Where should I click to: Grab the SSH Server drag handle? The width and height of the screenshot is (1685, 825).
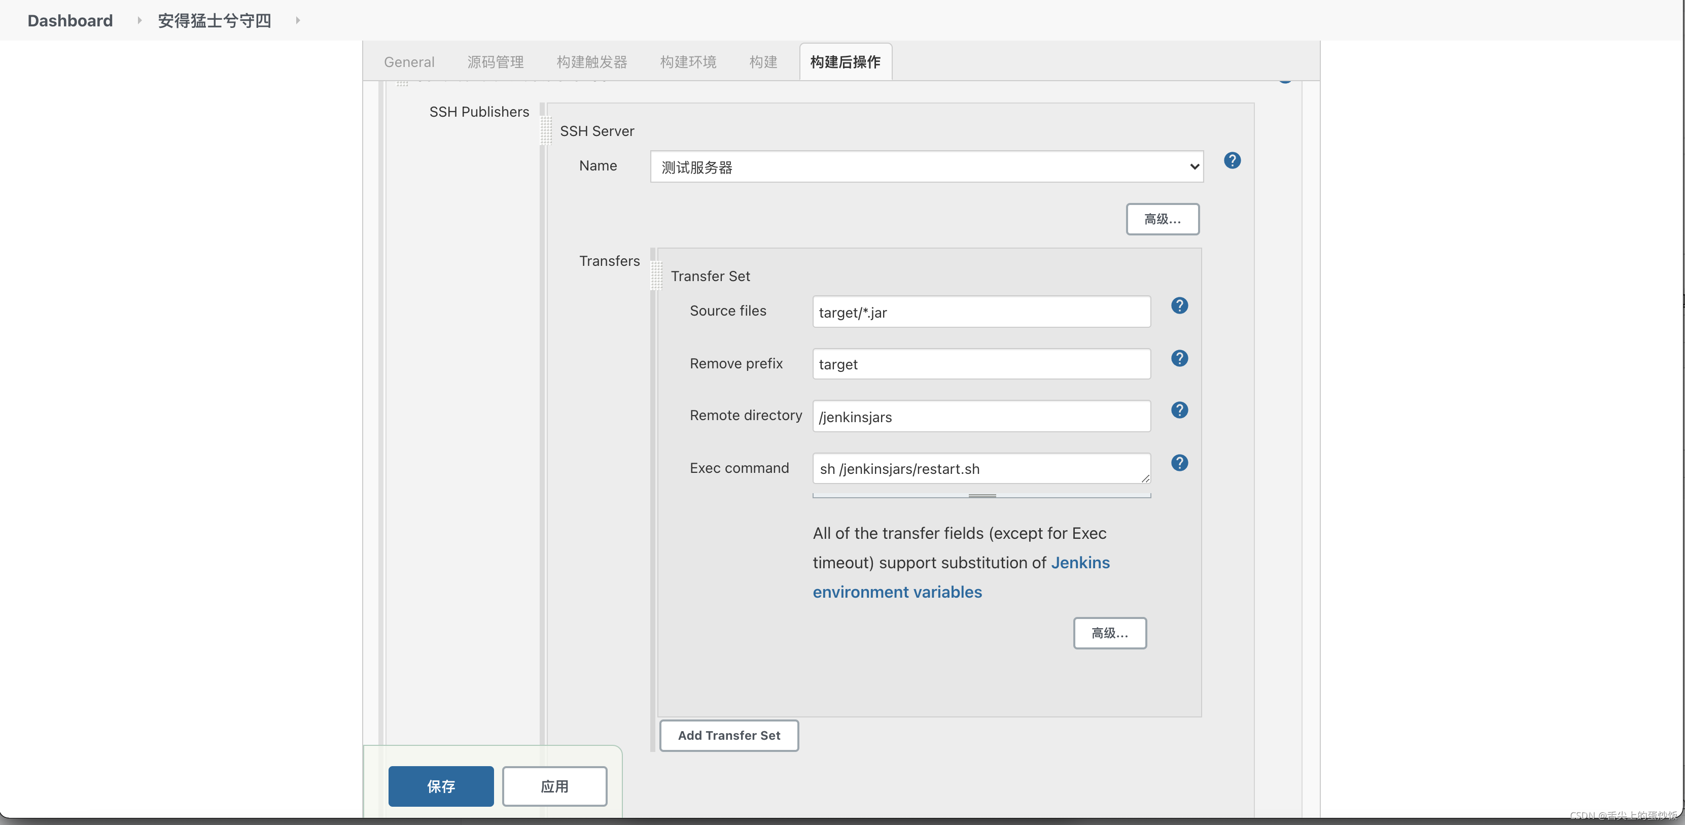(546, 130)
